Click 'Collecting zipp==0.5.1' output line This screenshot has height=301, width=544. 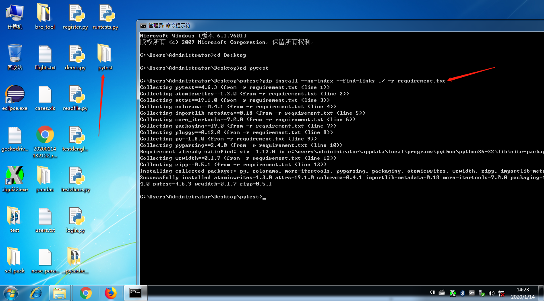233,165
